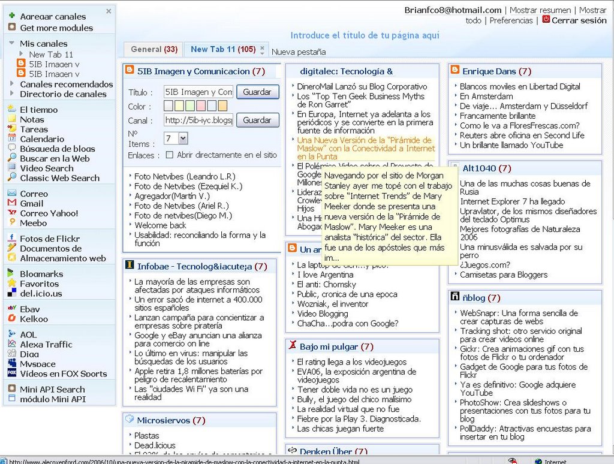The height and width of the screenshot is (464, 614).
Task: Click the Buscar en la Web magnifier icon
Action: [x=12, y=158]
